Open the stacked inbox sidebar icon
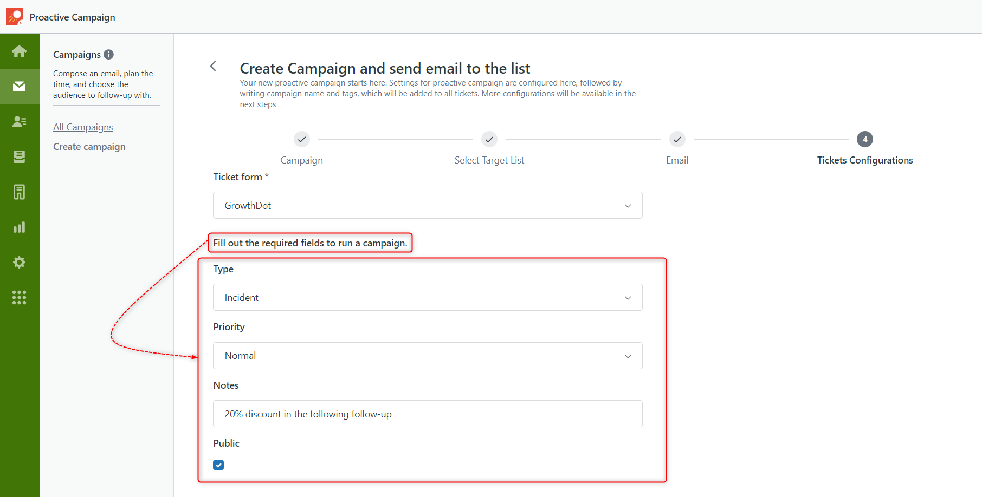 click(20, 156)
